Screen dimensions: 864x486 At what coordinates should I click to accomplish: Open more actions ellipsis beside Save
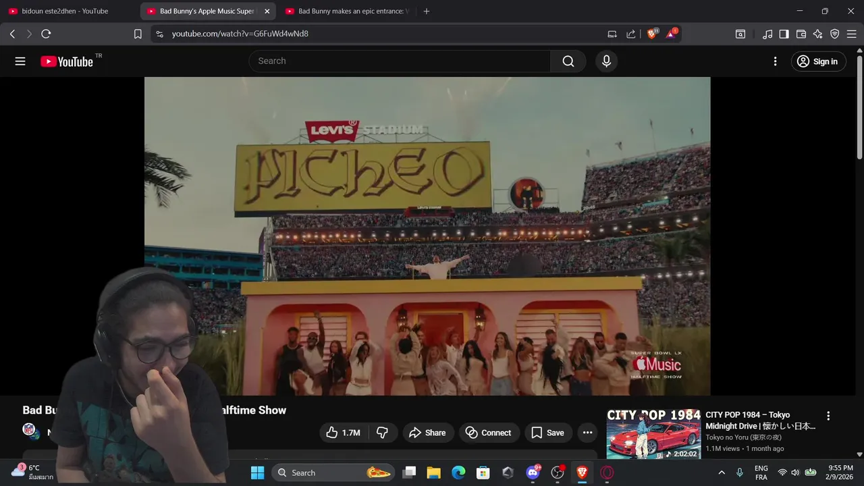pyautogui.click(x=588, y=433)
